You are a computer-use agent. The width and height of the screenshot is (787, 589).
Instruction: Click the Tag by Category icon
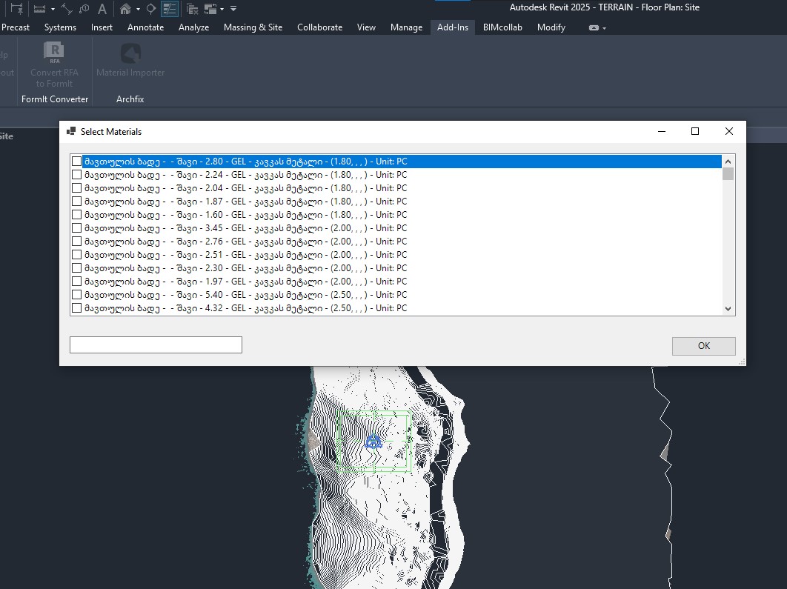[84, 9]
